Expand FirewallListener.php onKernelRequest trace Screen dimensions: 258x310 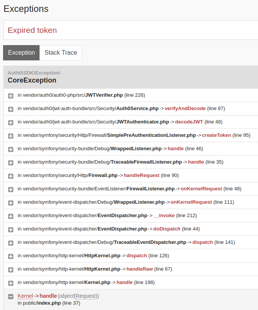coord(11,189)
